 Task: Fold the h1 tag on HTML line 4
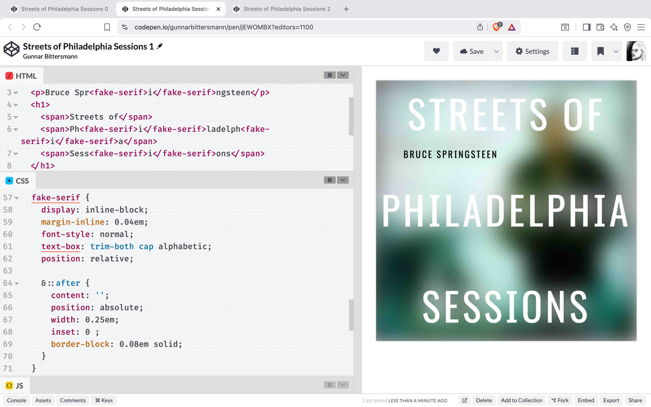(x=16, y=105)
